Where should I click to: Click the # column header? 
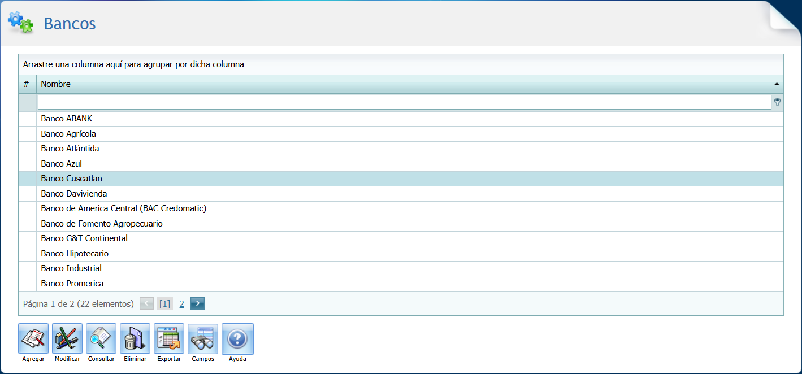click(x=27, y=84)
